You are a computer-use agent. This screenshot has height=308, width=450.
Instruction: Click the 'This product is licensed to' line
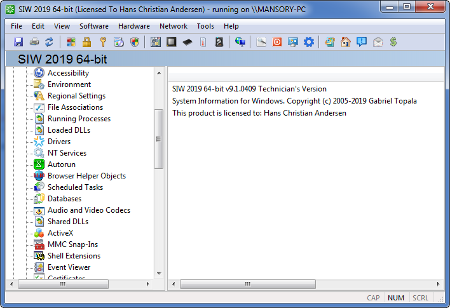(x=259, y=113)
